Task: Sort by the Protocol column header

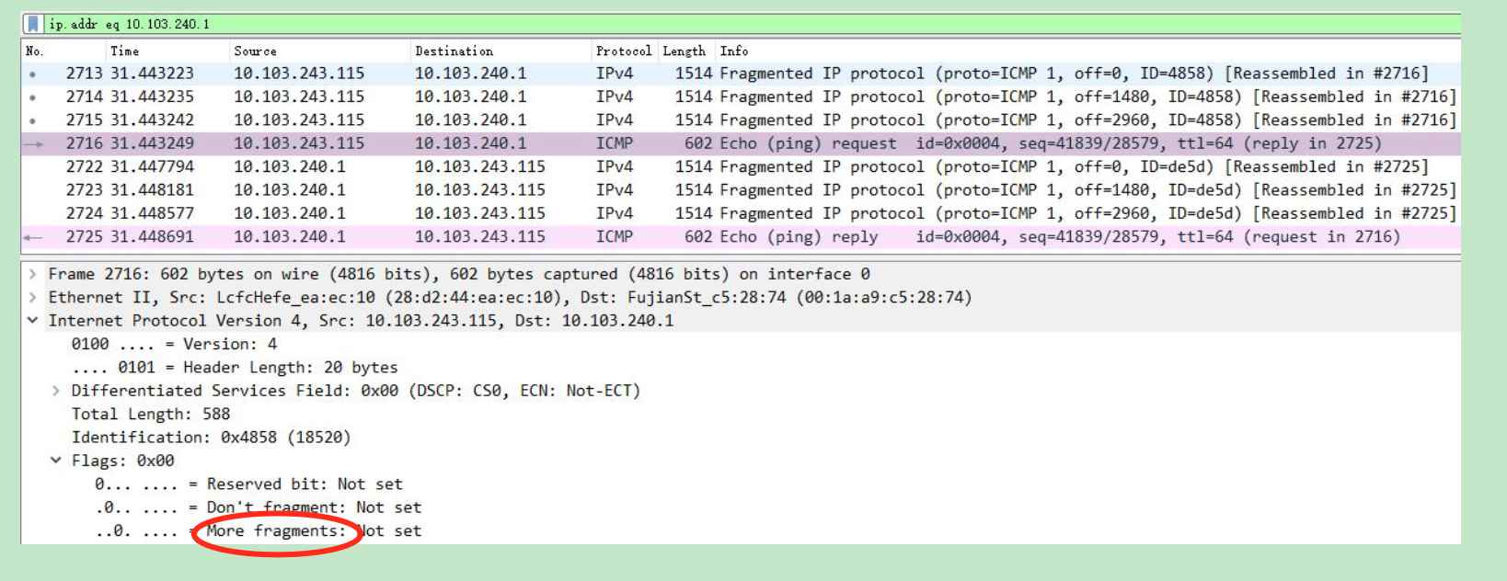Action: point(623,51)
